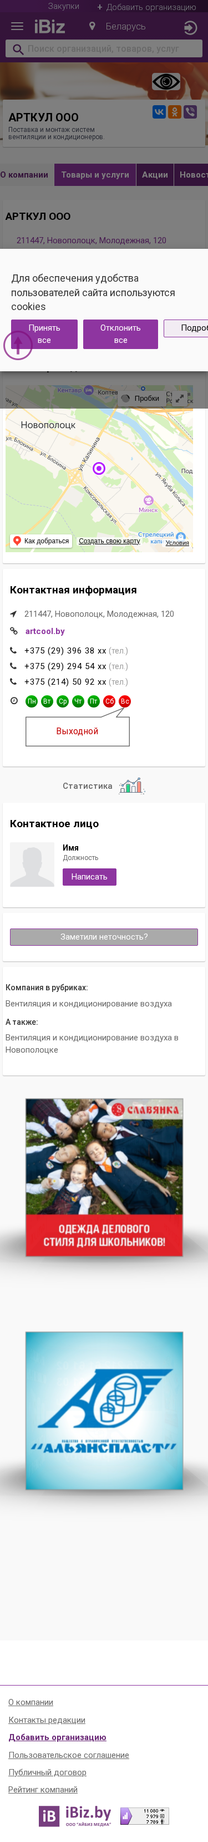Image resolution: width=208 pixels, height=1842 pixels.
Task: Click the Отклонить все button
Action: click(120, 334)
